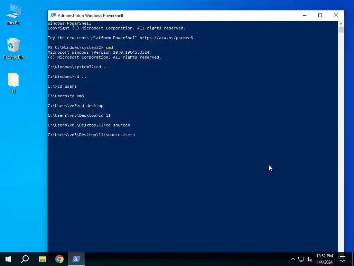
Task: Click the 'cd vm5' command line
Action: (x=66, y=96)
